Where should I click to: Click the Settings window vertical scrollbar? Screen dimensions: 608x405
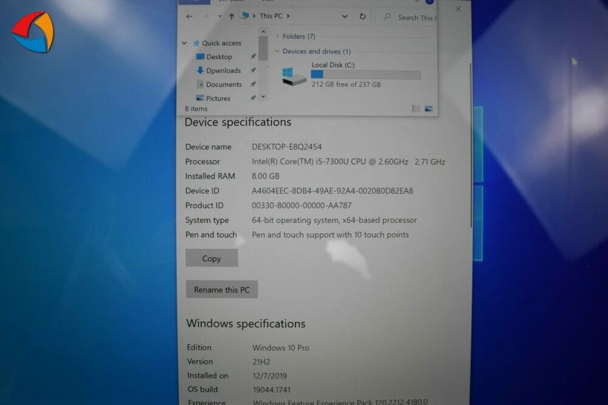471,145
